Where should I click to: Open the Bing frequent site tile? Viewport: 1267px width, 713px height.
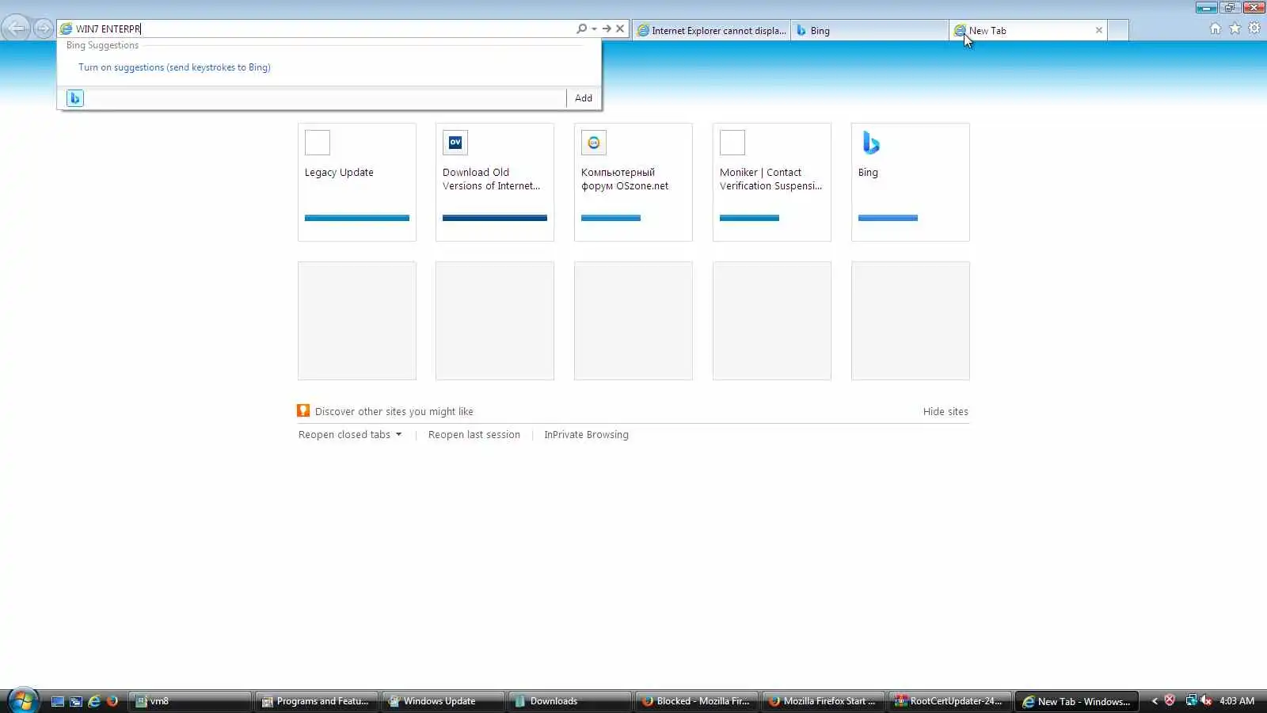click(911, 182)
